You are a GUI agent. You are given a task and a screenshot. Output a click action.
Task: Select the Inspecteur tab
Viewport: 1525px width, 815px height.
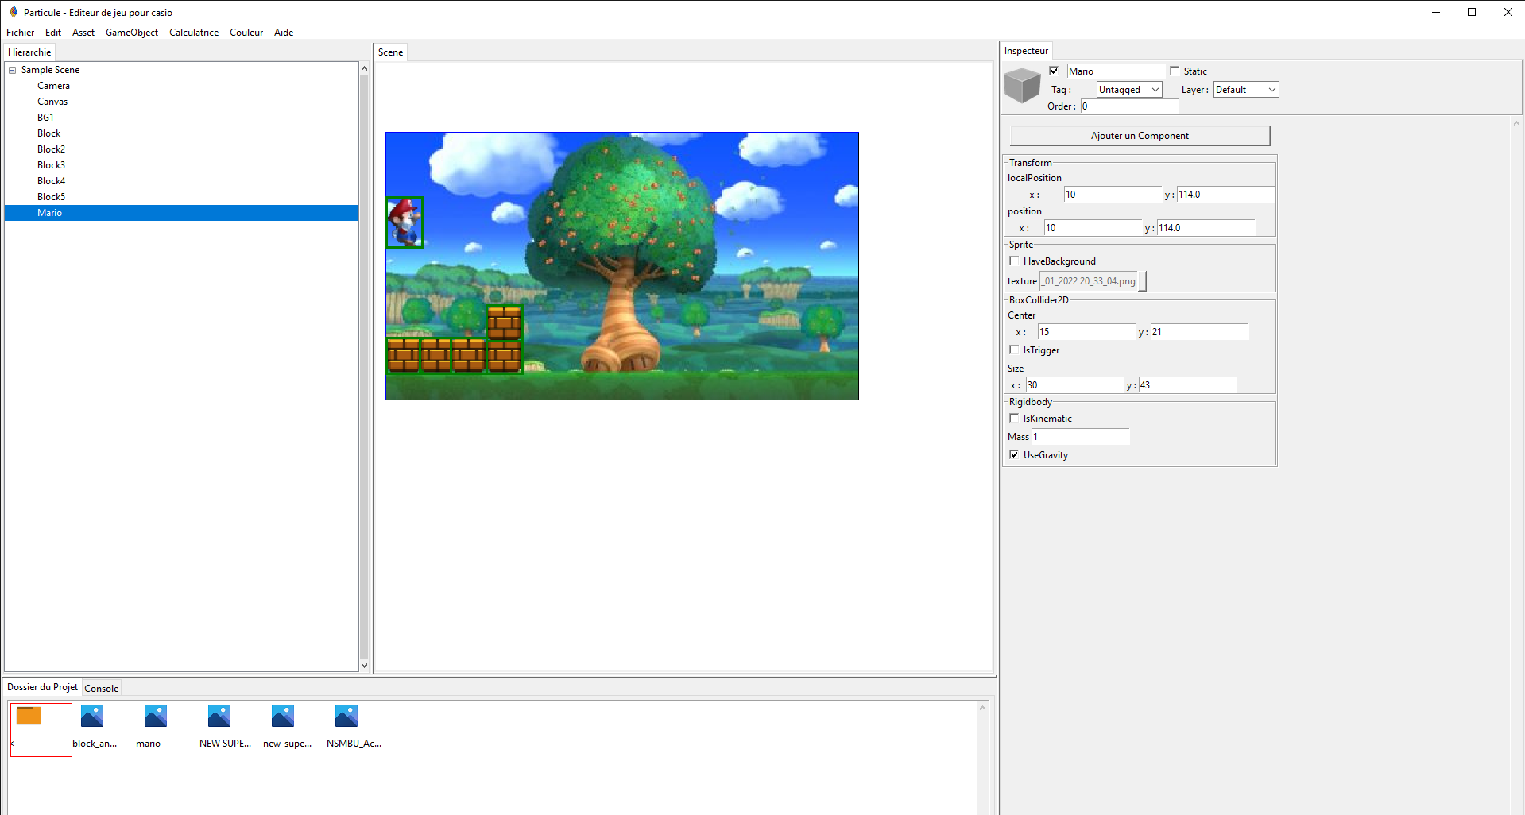pyautogui.click(x=1026, y=51)
